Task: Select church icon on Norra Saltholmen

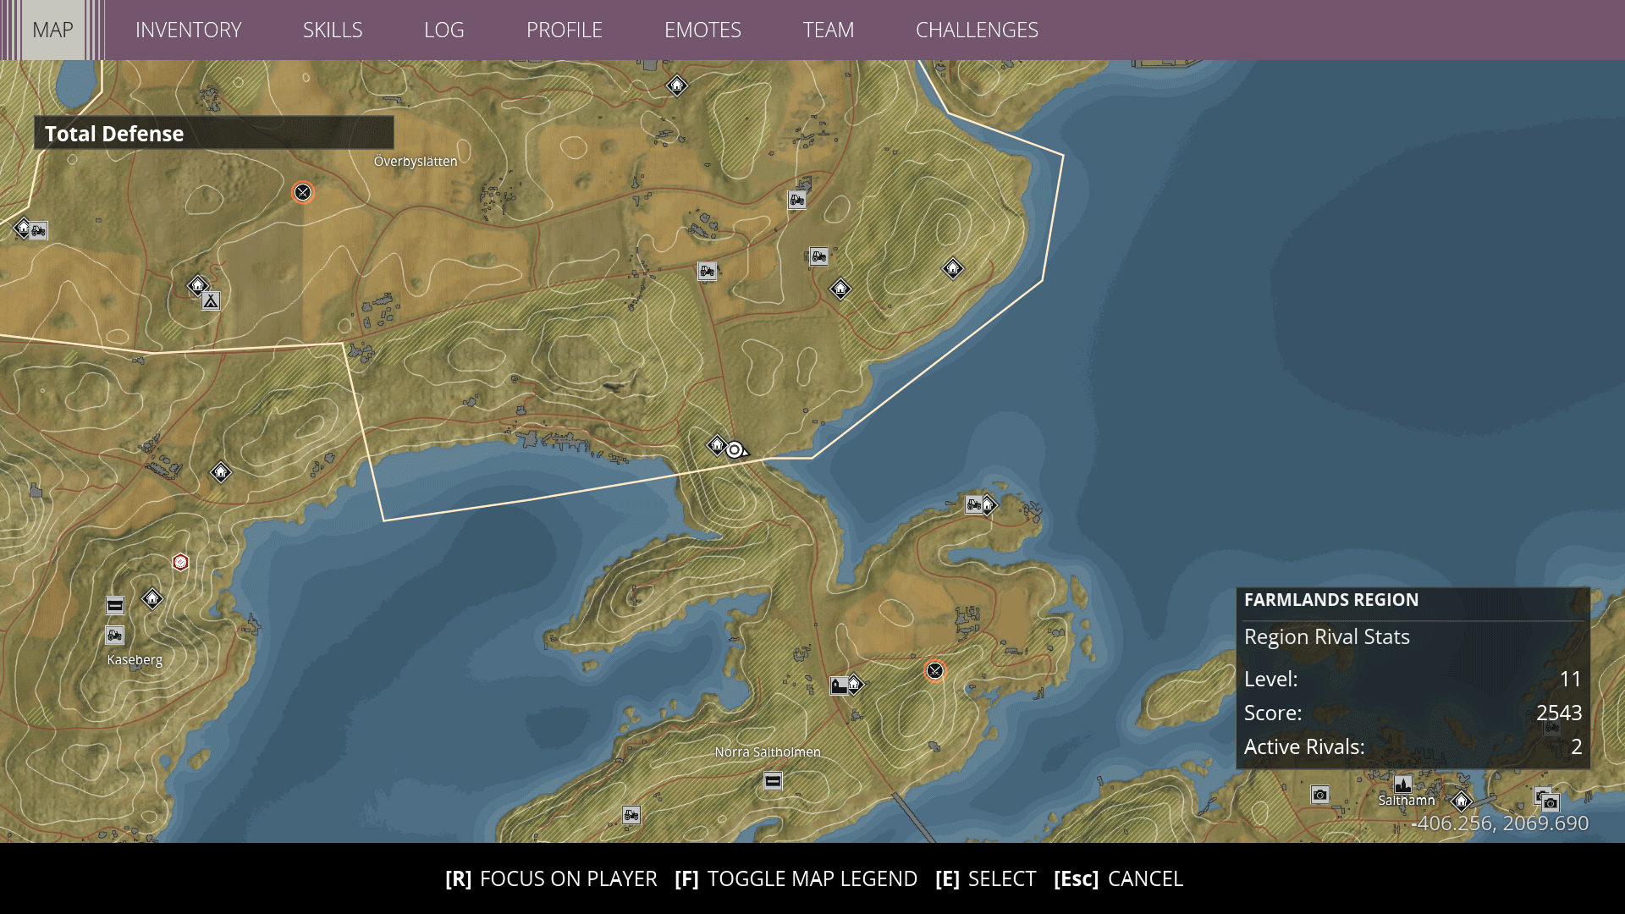Action: pyautogui.click(x=839, y=685)
